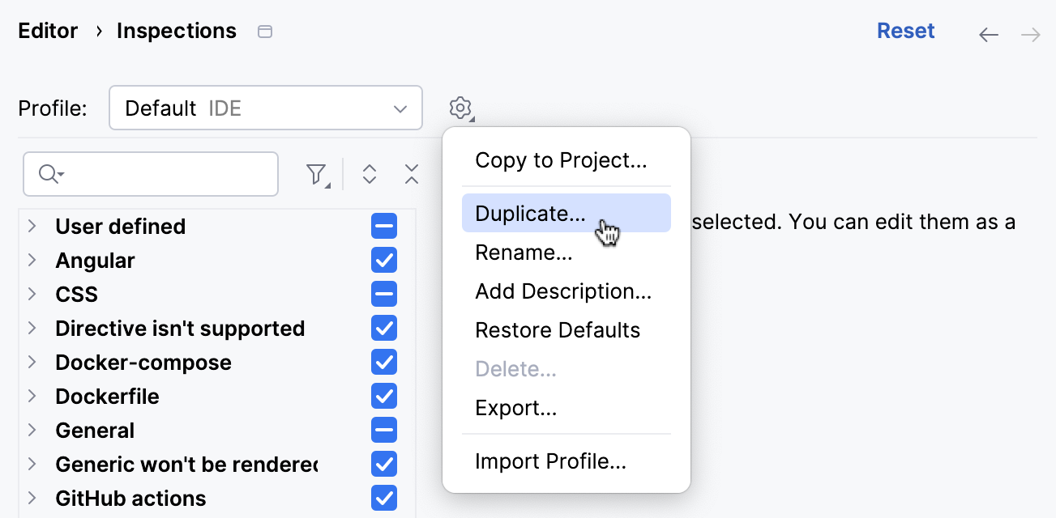The height and width of the screenshot is (518, 1056).
Task: Collapse all inspection groups icon
Action: click(412, 173)
